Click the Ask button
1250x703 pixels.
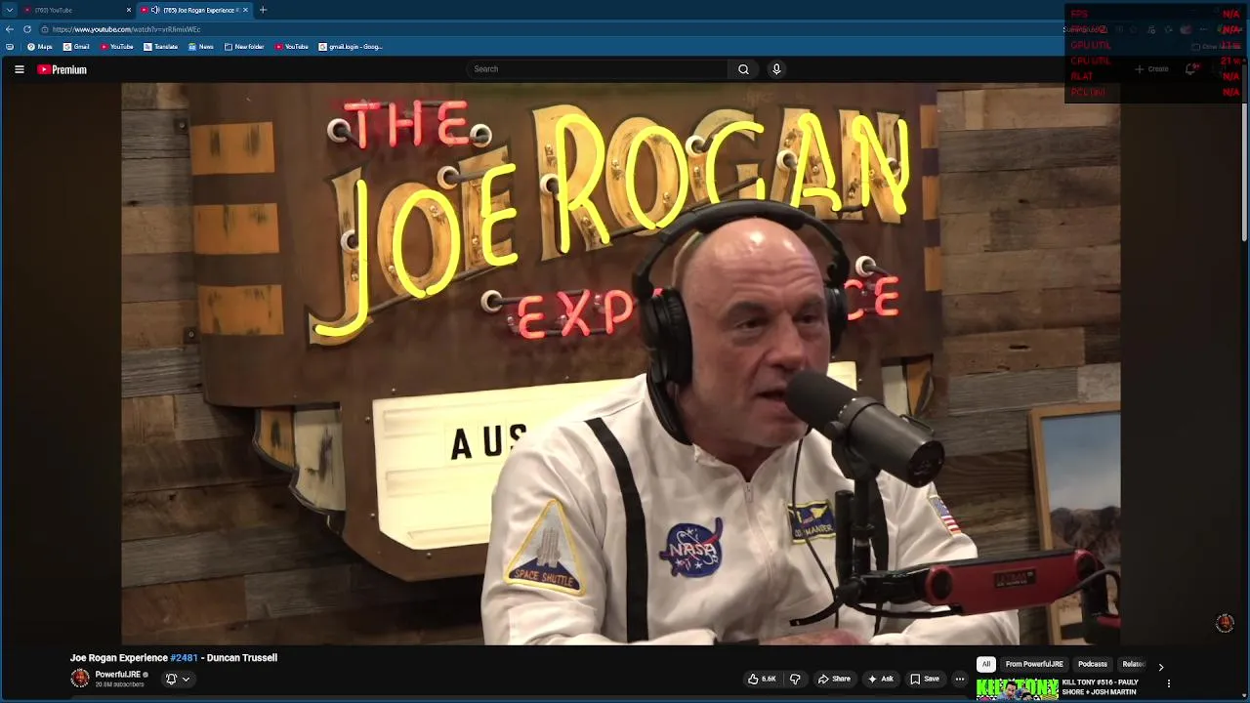880,679
